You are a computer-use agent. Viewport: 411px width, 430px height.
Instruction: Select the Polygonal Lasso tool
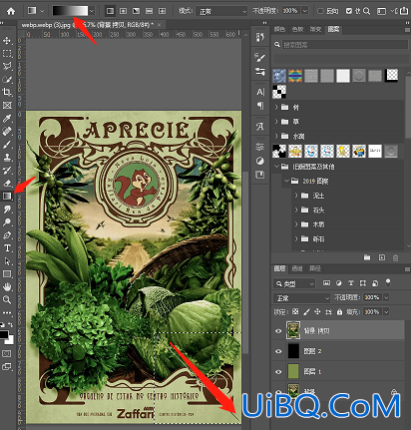click(7, 66)
